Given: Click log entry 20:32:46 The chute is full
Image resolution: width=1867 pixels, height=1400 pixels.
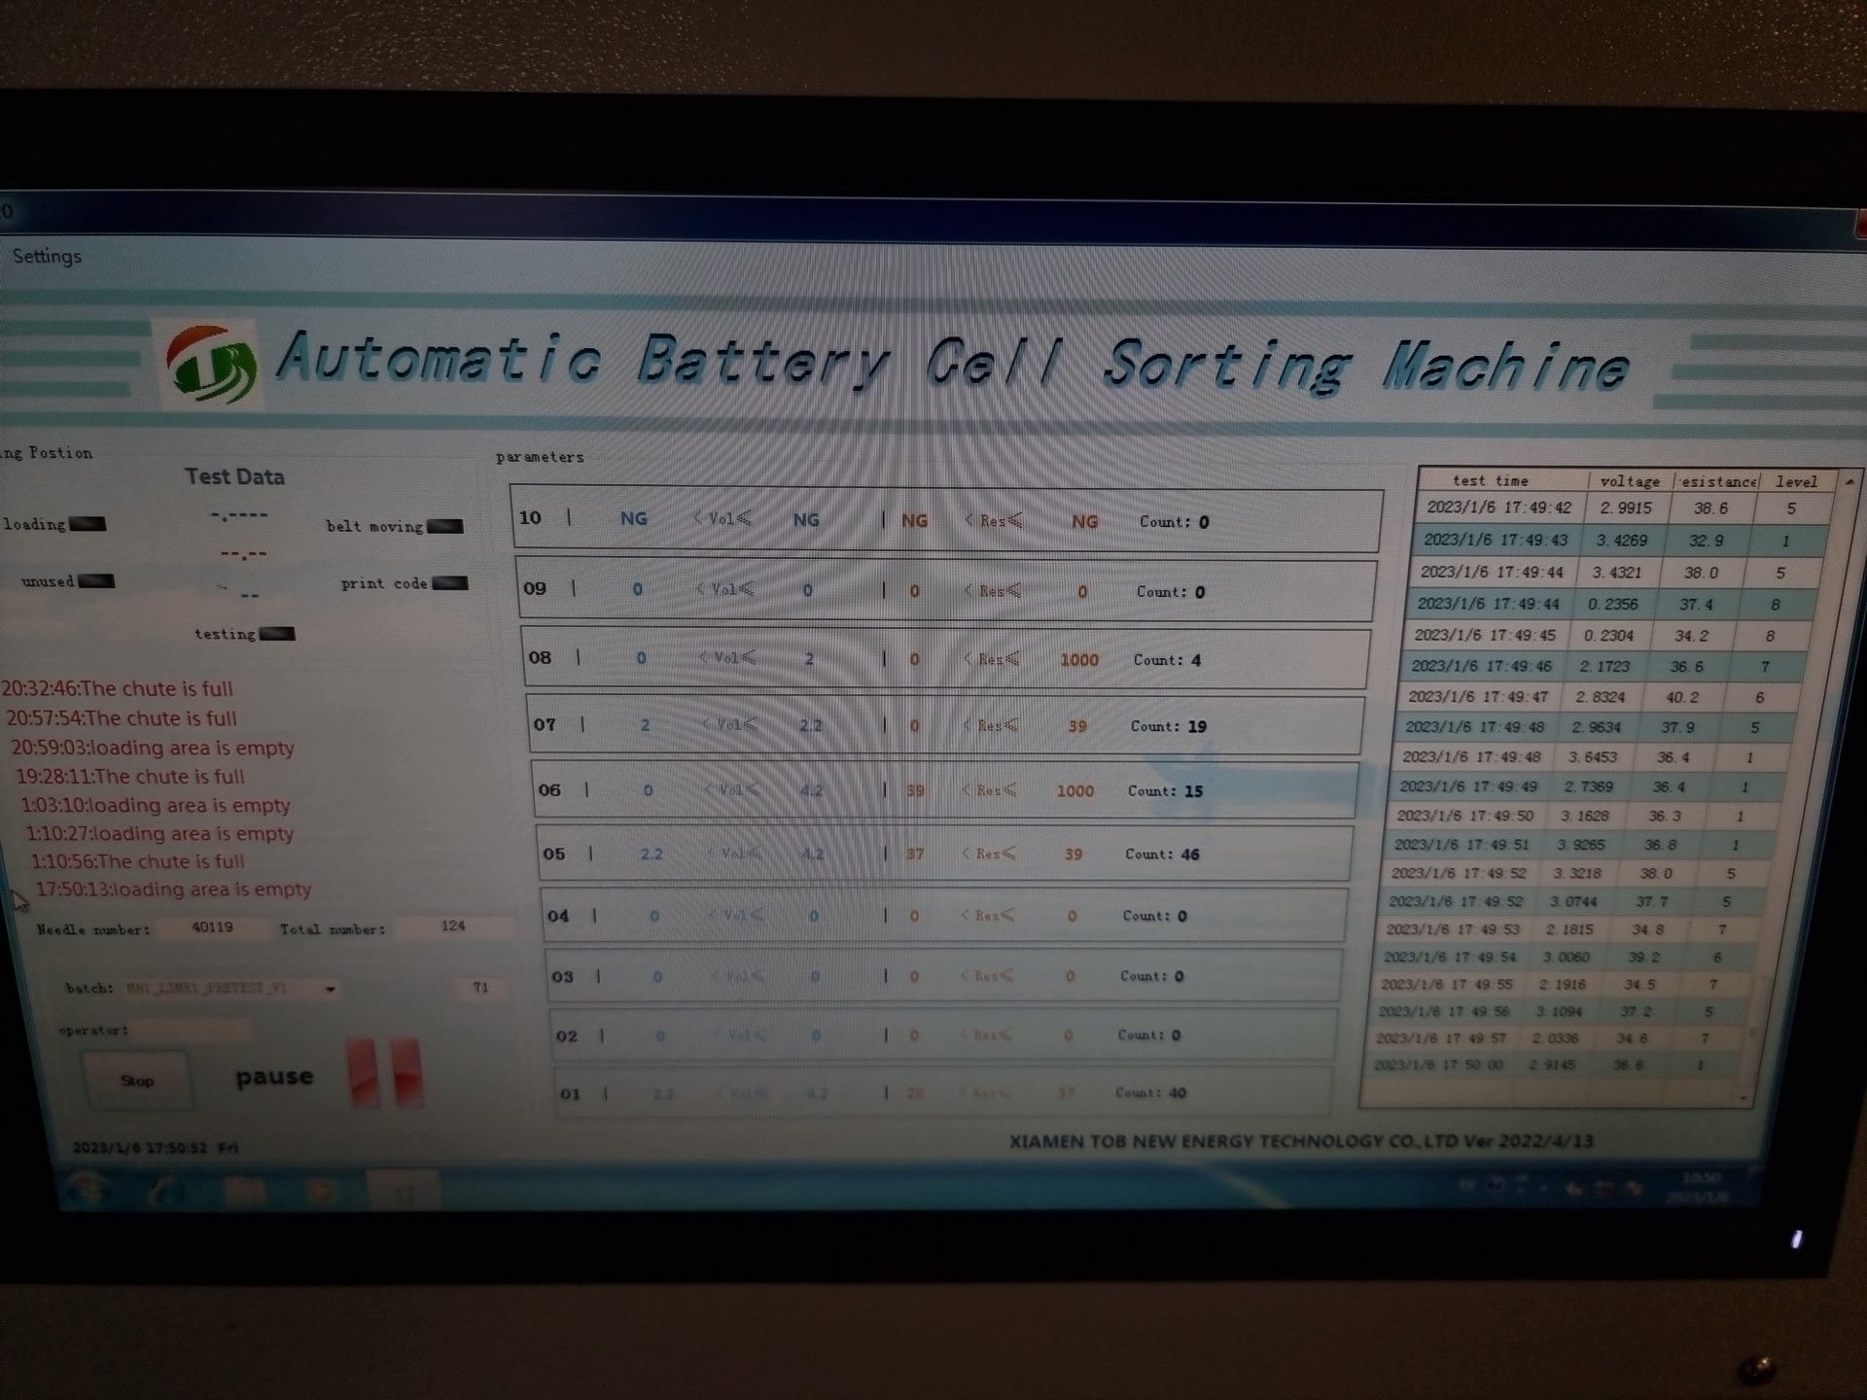Looking at the screenshot, I should click(x=117, y=688).
